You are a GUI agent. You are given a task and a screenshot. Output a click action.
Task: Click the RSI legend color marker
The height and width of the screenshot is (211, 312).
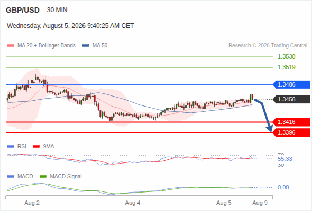(x=11, y=147)
